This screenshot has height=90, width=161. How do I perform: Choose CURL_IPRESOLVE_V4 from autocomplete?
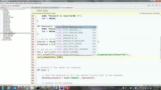[76, 35]
